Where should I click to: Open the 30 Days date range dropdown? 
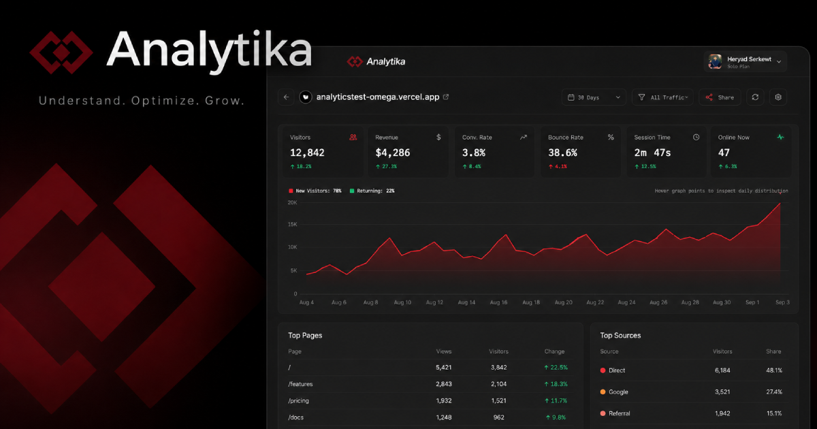pyautogui.click(x=594, y=97)
